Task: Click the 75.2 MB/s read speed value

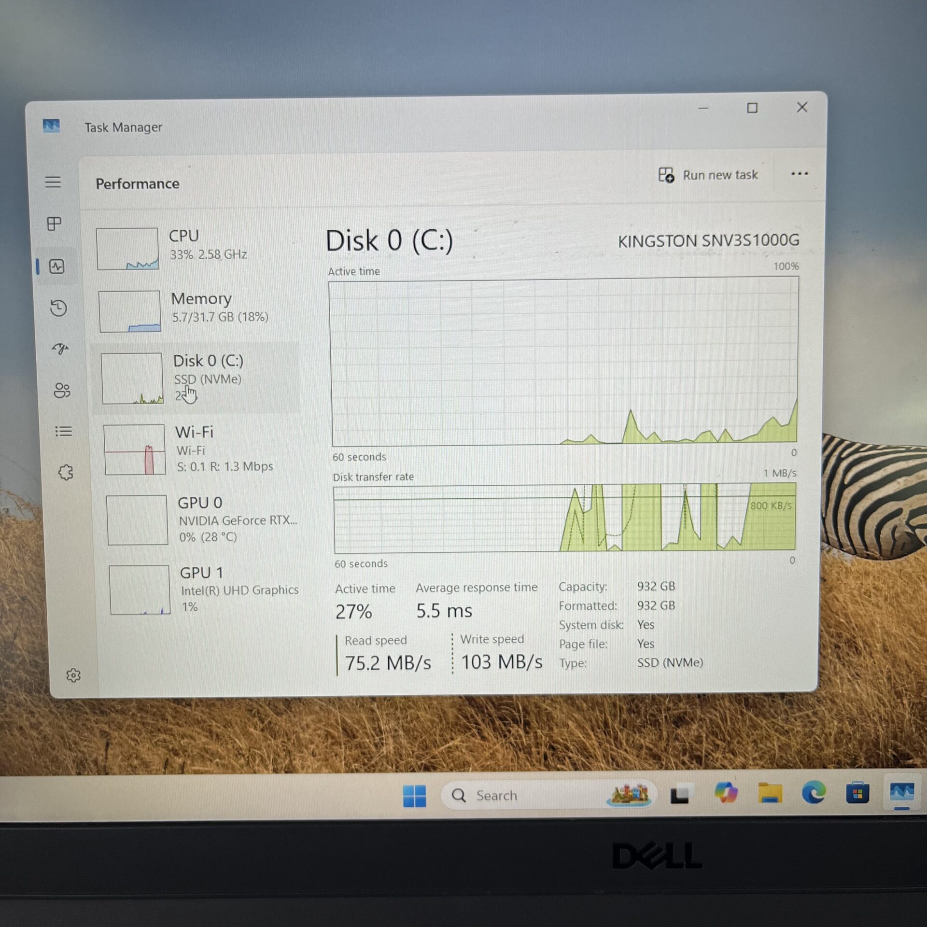Action: pos(388,663)
